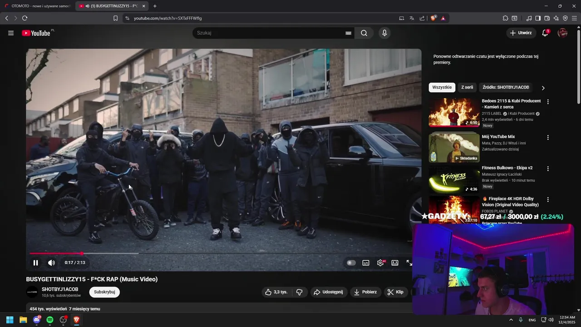Viewport: 581px width, 327px height.
Task: Like the video (3,3 tys.)
Action: click(x=276, y=292)
